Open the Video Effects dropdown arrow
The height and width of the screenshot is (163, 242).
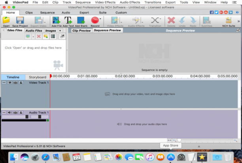pyautogui.click(x=121, y=22)
